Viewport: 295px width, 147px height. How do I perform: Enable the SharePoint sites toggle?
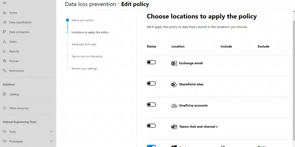tap(151, 84)
